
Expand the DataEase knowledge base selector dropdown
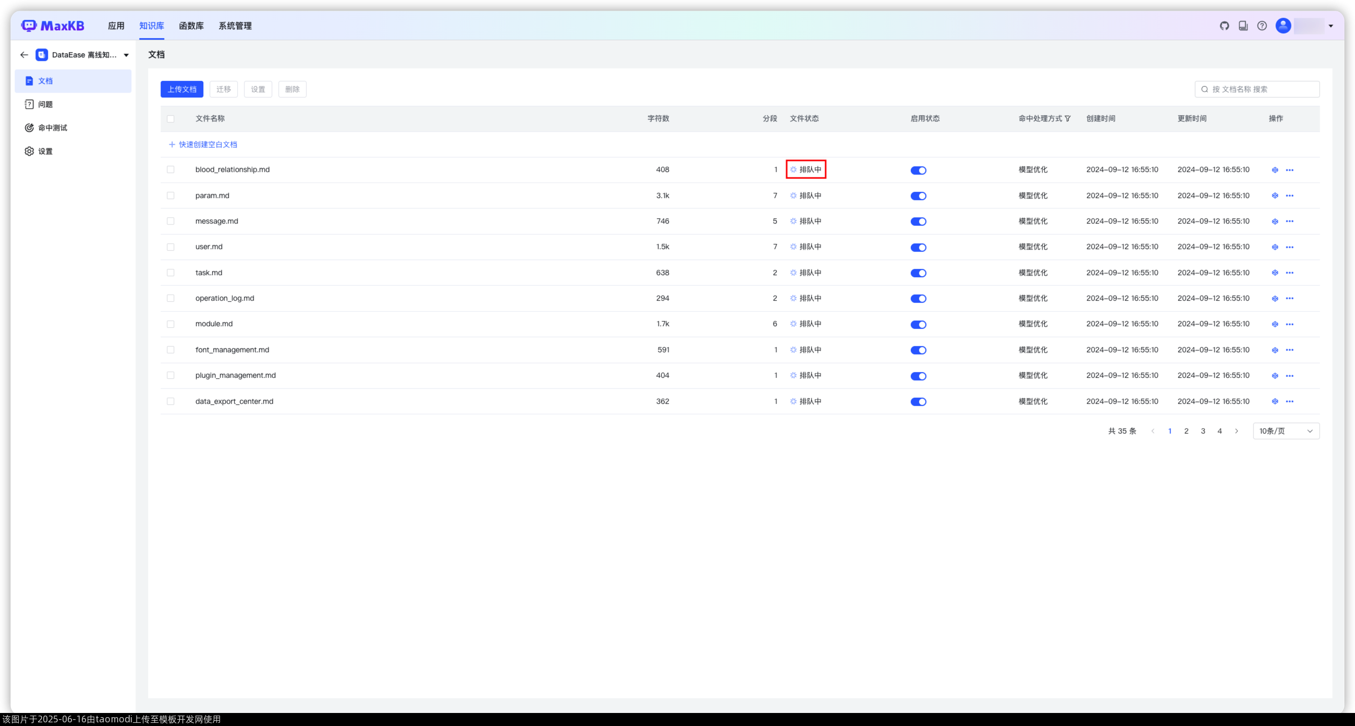(x=126, y=55)
